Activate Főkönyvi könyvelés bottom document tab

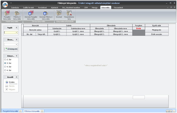pyautogui.click(x=32, y=111)
